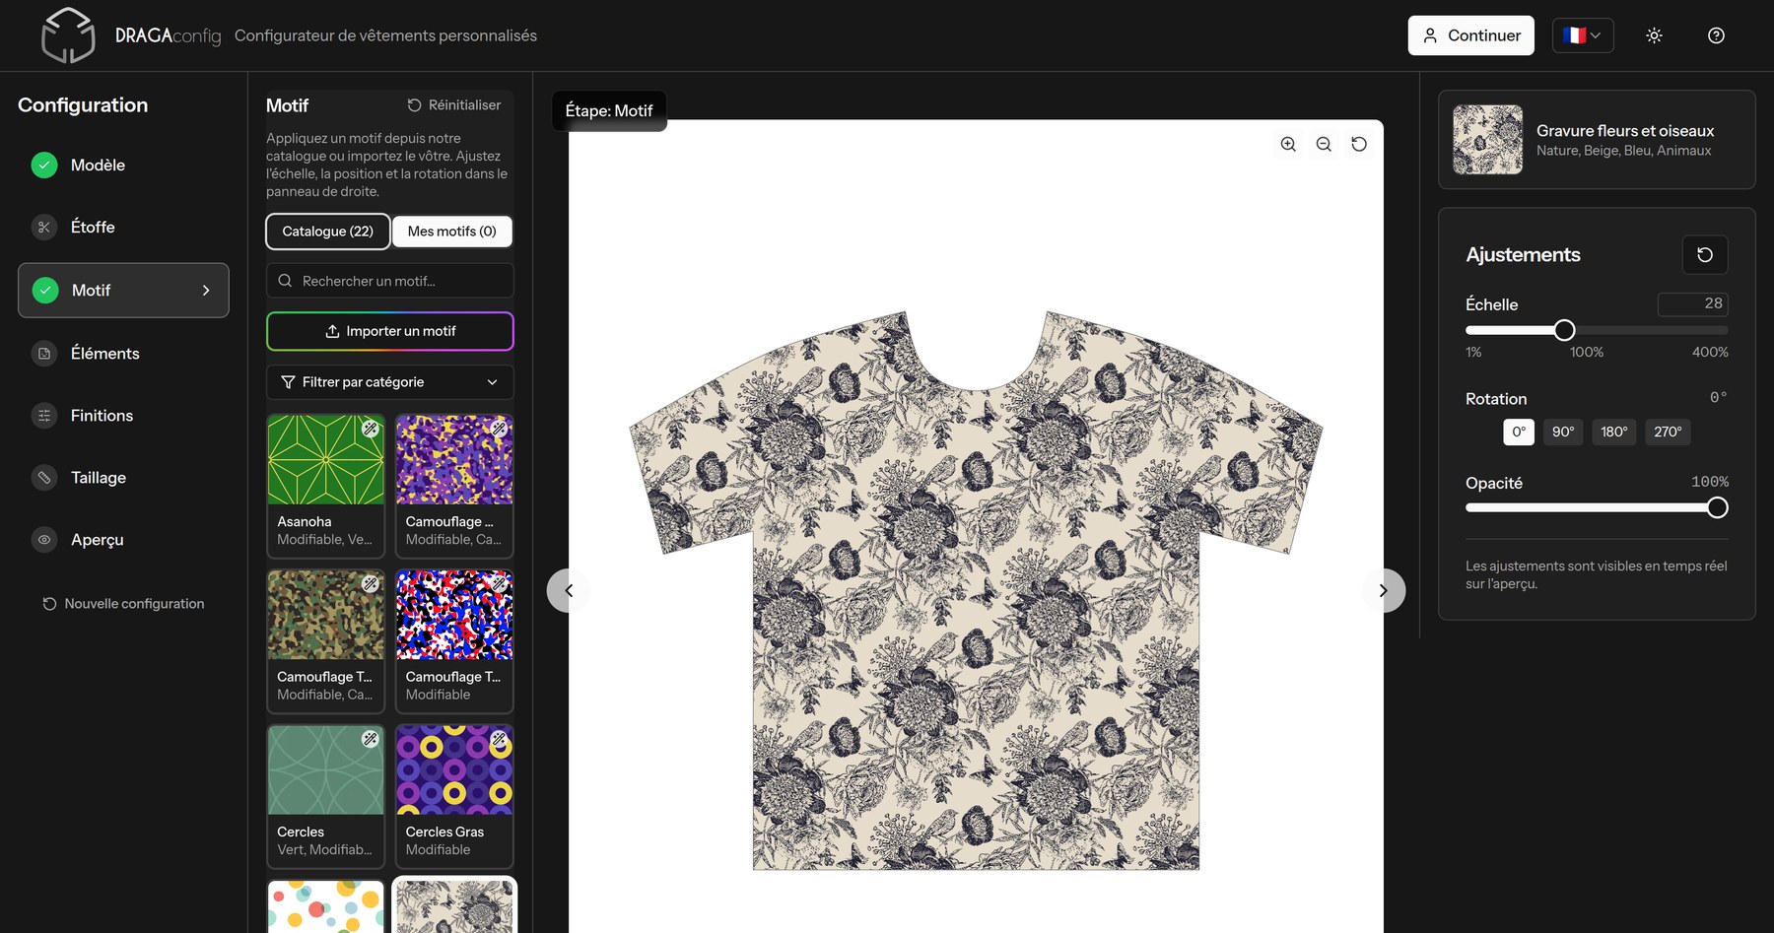
Task: Set rotation to 0°
Action: pos(1519,432)
